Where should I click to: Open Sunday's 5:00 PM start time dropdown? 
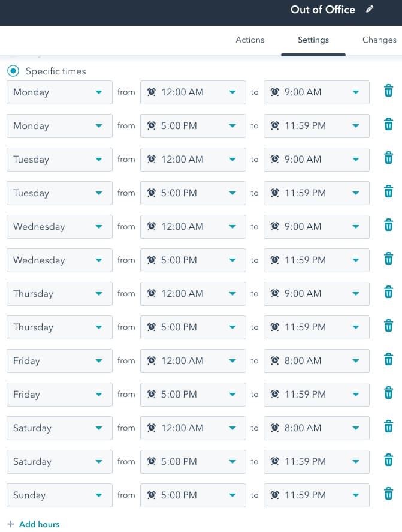193,495
